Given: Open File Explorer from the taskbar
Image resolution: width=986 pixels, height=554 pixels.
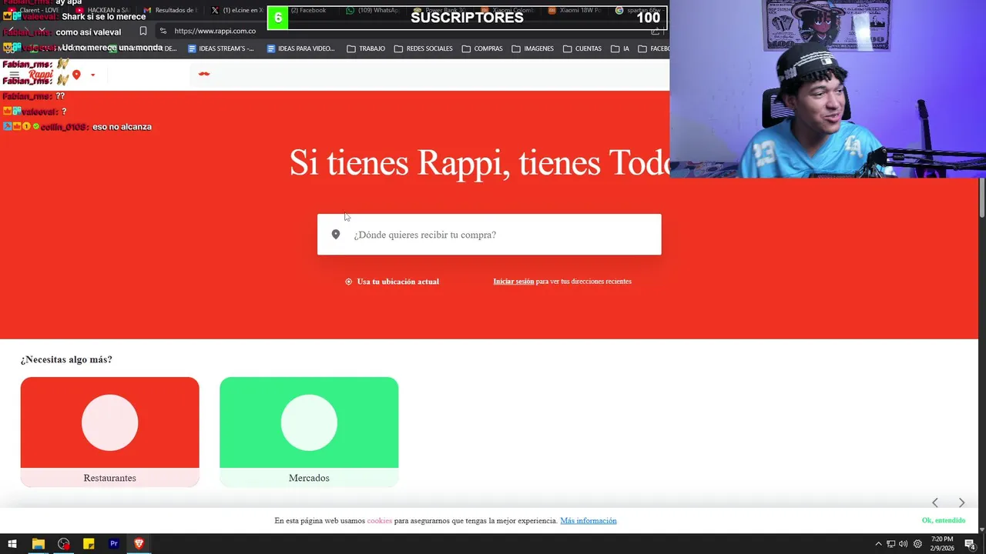Looking at the screenshot, I should point(38,544).
